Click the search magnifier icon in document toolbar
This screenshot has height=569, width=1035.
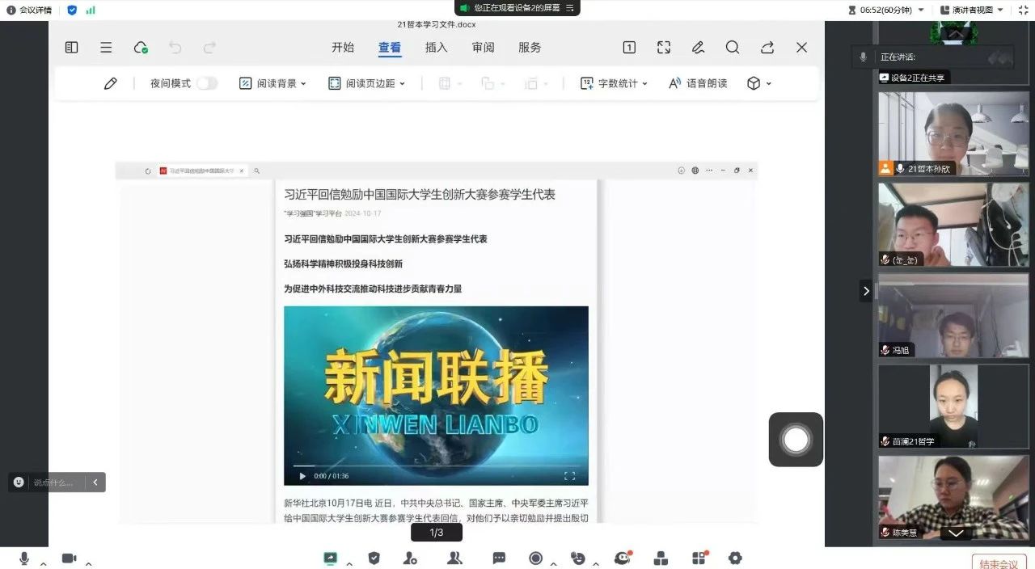pyautogui.click(x=733, y=48)
